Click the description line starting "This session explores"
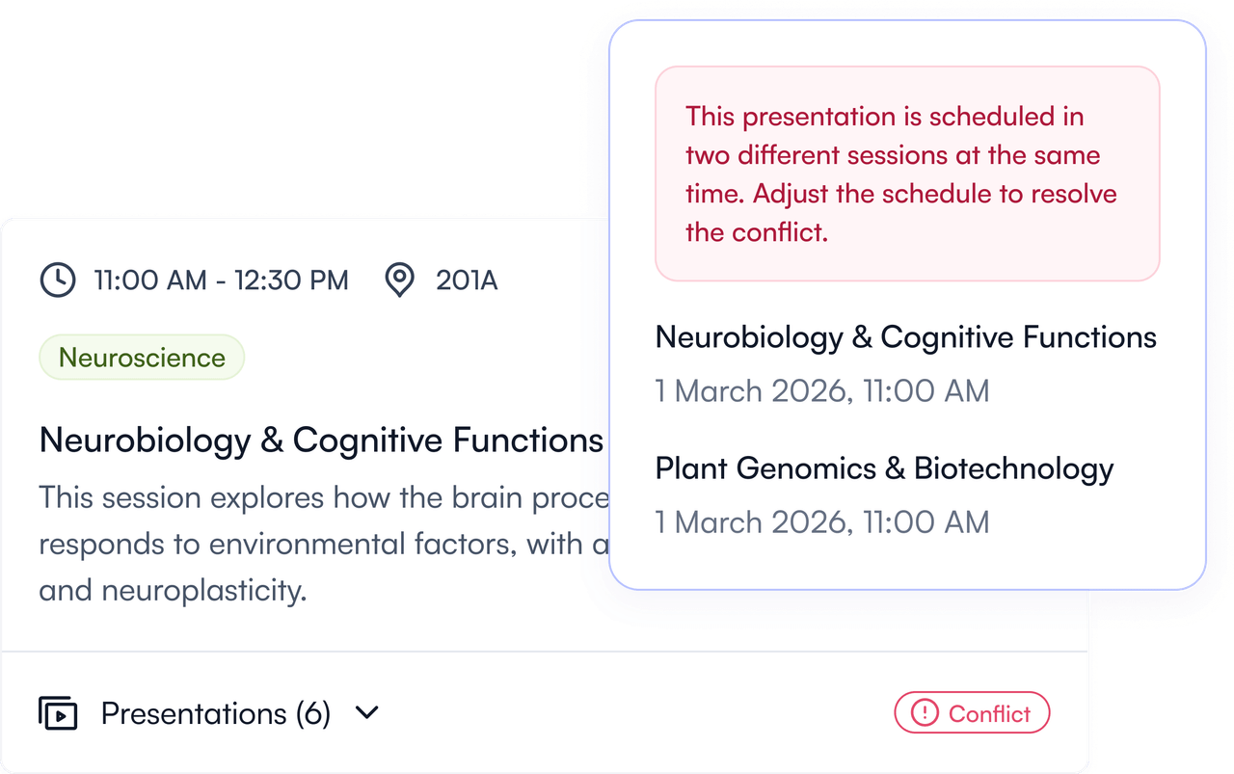The height and width of the screenshot is (774, 1234). tap(323, 498)
